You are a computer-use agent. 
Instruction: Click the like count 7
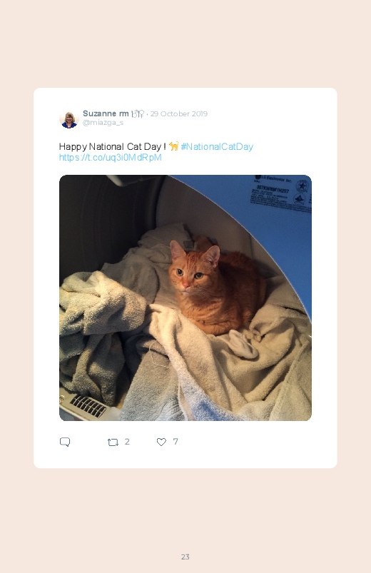176,442
